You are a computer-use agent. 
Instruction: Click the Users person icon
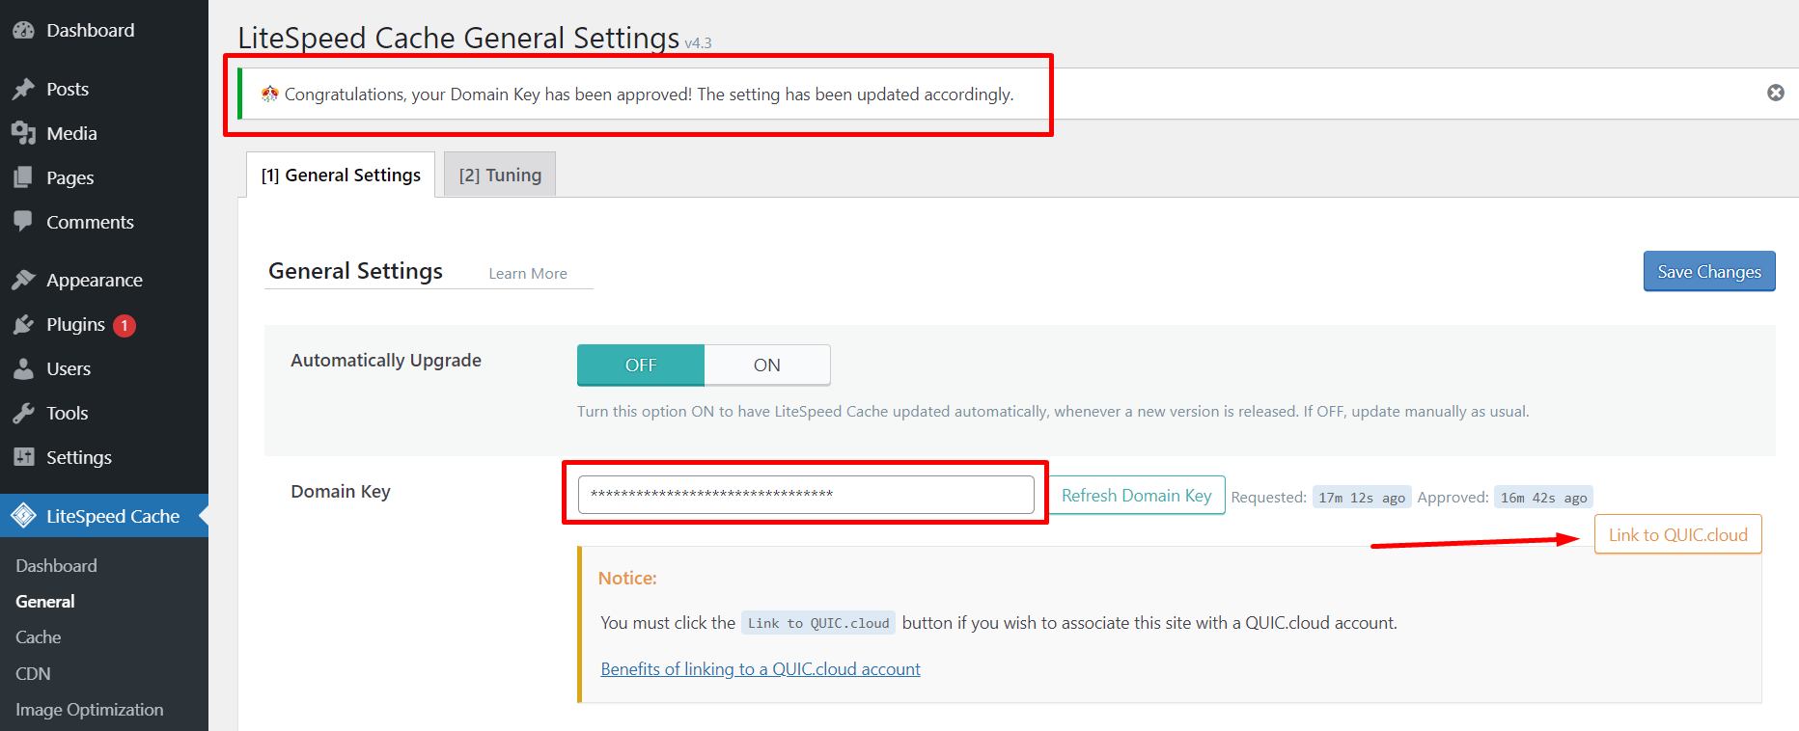coord(23,368)
